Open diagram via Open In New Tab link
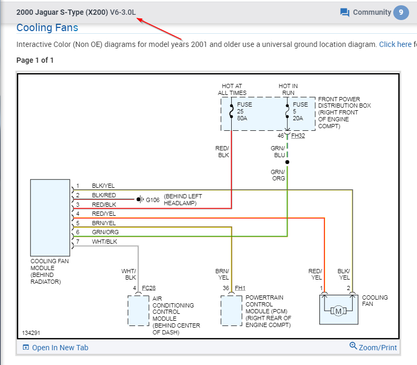This screenshot has width=417, height=365. [x=60, y=348]
